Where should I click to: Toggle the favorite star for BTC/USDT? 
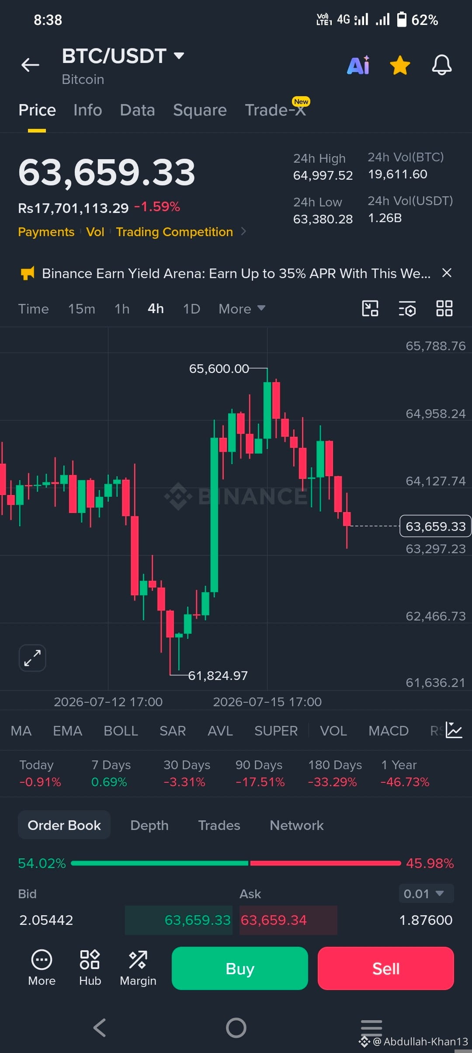coord(400,65)
